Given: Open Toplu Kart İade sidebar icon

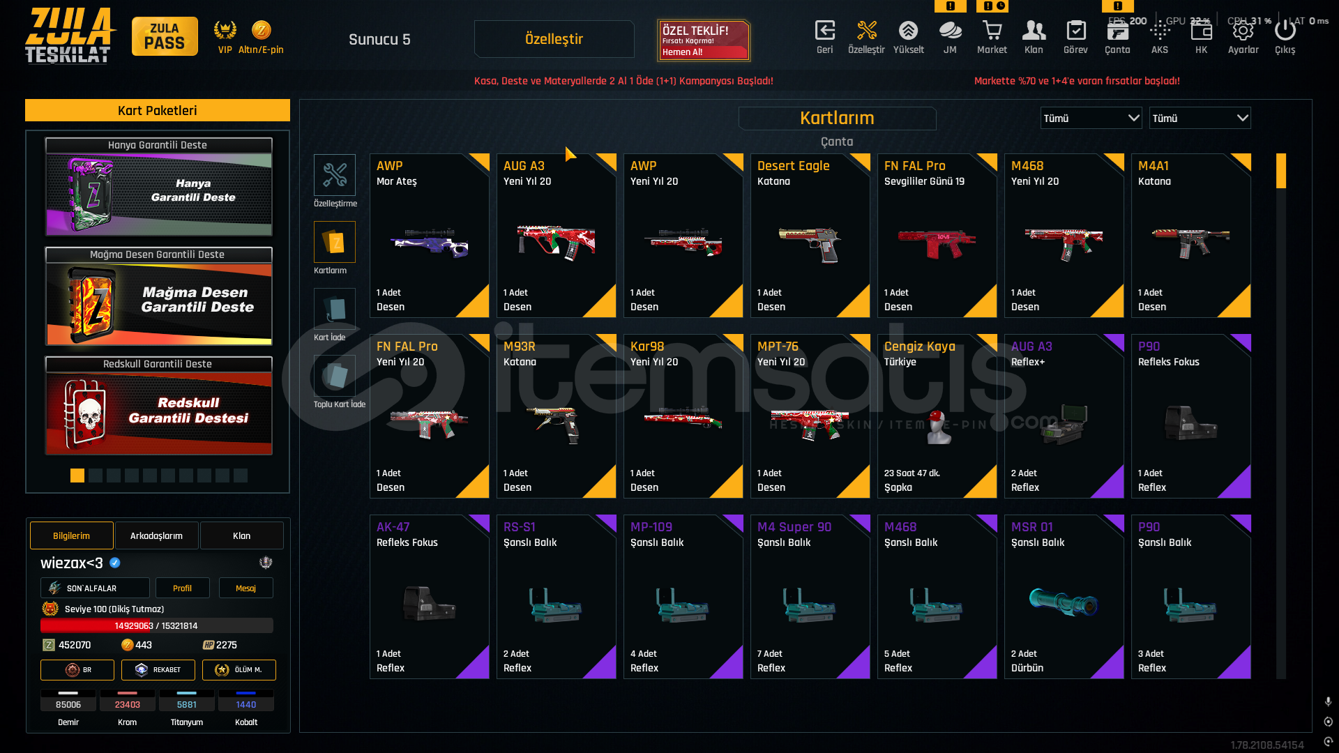Looking at the screenshot, I should coord(335,376).
